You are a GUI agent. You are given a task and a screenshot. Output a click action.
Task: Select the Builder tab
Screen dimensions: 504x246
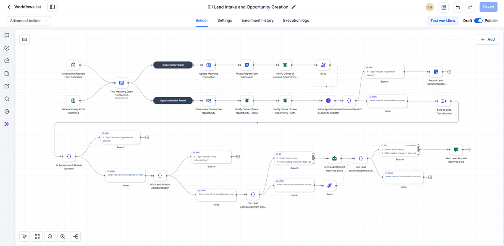tap(202, 21)
